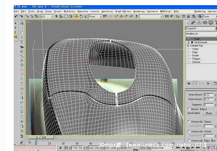The height and width of the screenshot is (151, 217).
Task: Open the MAXScript menu
Action: click(x=166, y=11)
